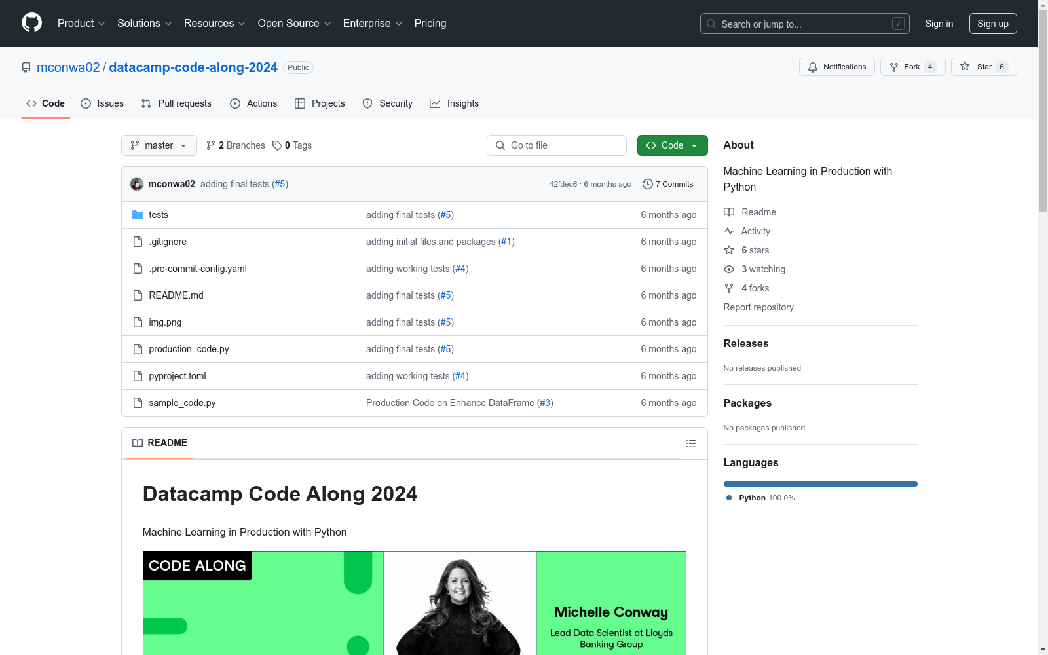Switch to the Insights tab
Screen dimensions: 1048x655
click(x=455, y=103)
